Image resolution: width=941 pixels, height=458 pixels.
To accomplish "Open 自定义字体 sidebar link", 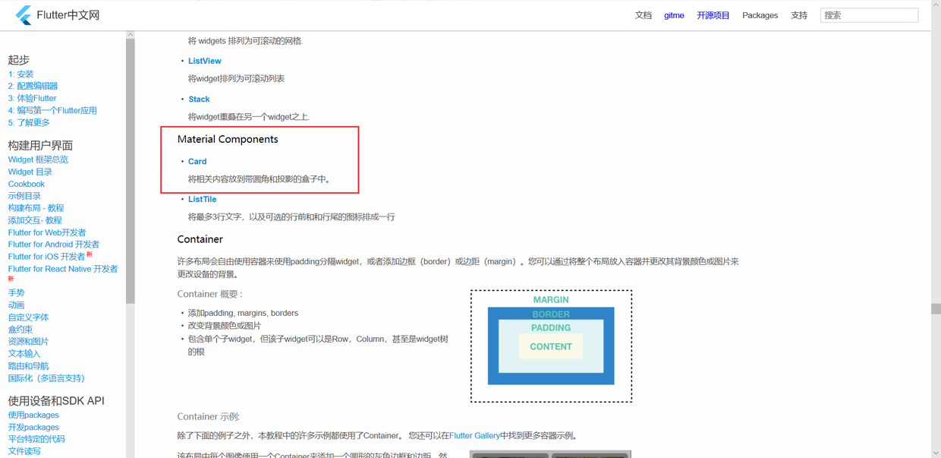I will 29,317.
